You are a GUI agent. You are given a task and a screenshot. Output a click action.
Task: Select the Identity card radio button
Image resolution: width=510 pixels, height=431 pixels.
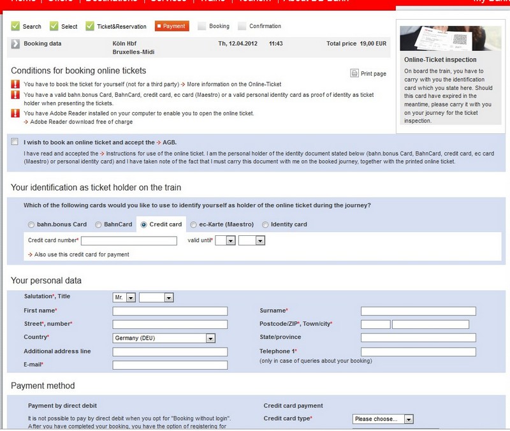pyautogui.click(x=265, y=225)
